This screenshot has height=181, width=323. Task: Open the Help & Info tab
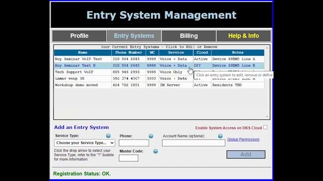pyautogui.click(x=243, y=36)
